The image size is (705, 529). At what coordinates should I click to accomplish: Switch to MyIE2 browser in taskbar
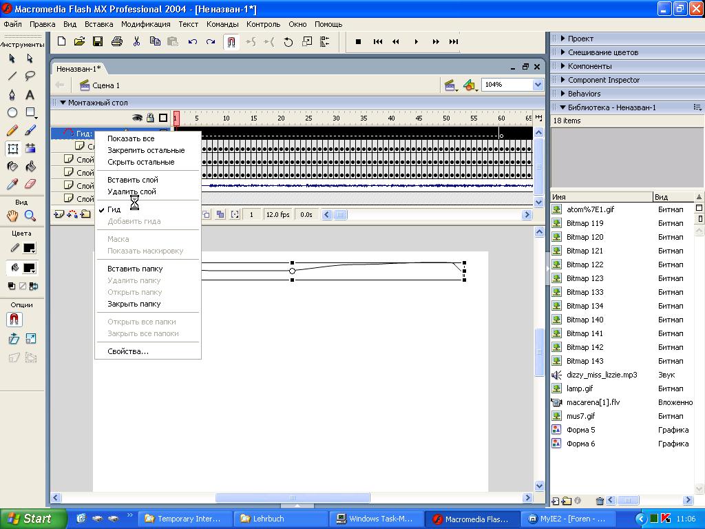coord(567,519)
